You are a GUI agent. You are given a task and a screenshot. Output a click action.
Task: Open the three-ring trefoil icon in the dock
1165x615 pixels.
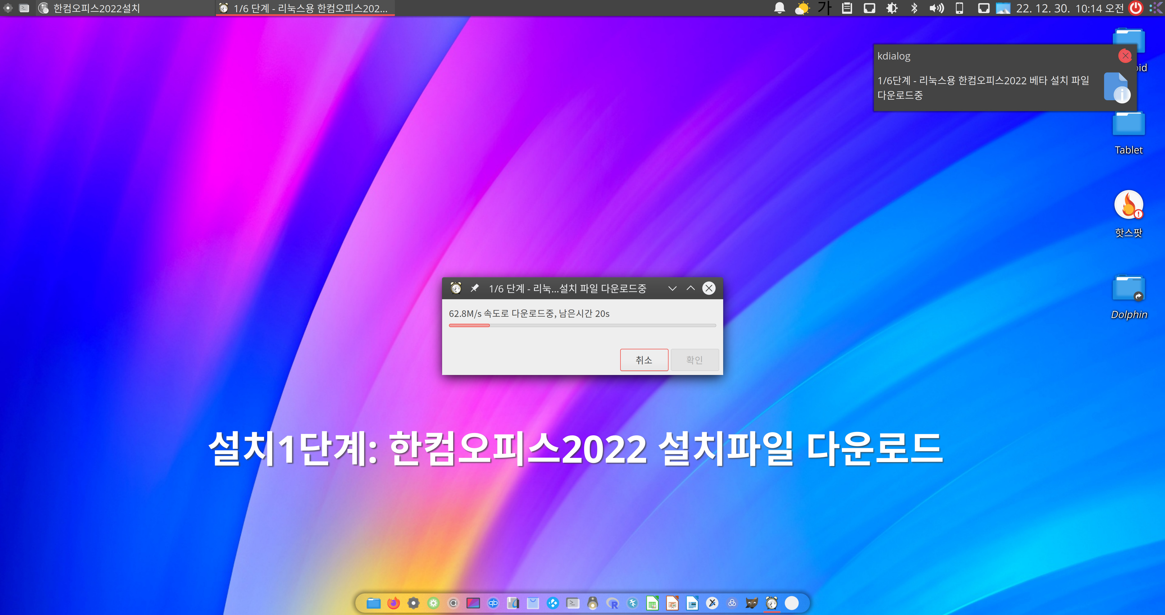click(x=732, y=603)
